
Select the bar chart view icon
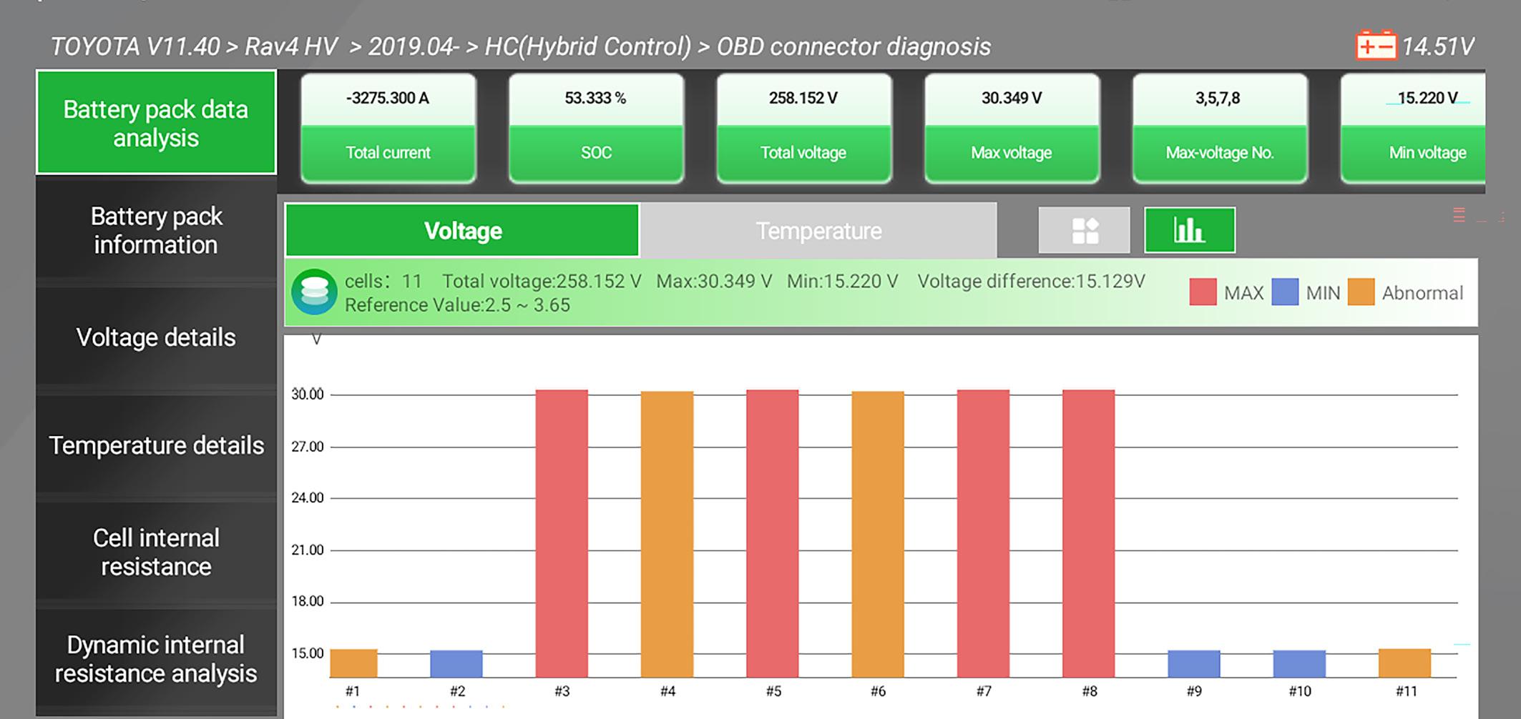(1190, 230)
